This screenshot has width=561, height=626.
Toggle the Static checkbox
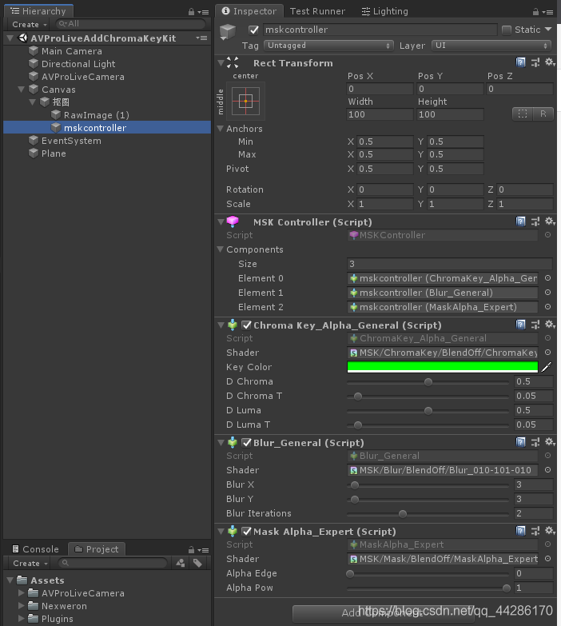coord(507,30)
